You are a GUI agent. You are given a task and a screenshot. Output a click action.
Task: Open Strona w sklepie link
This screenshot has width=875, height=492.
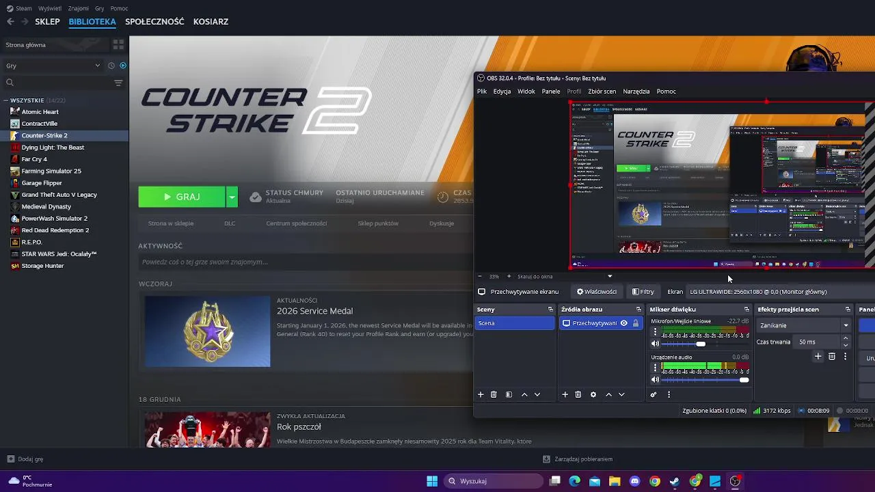[x=171, y=223]
